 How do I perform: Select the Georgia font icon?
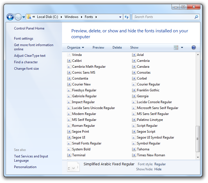click(134, 96)
